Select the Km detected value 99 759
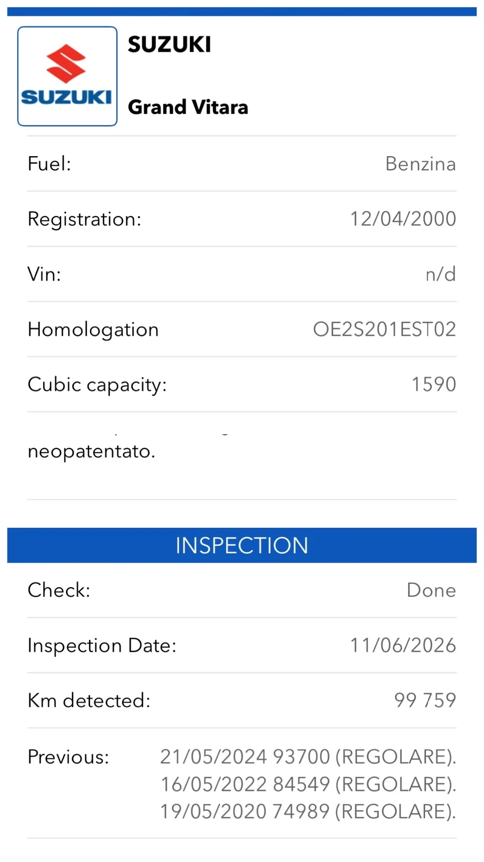 425,701
